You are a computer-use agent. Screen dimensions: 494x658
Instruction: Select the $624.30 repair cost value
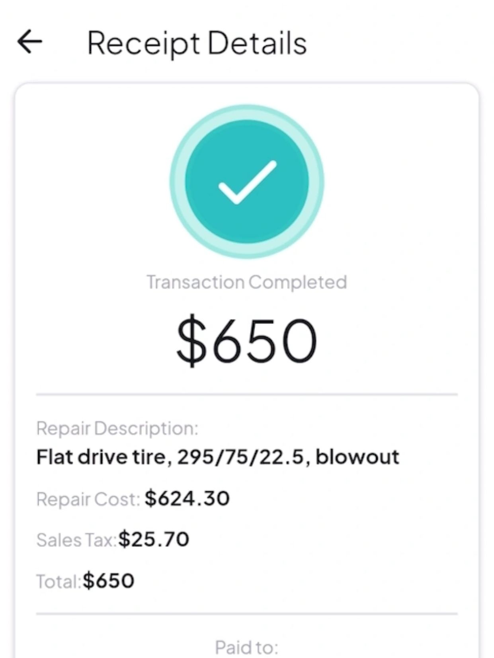187,498
